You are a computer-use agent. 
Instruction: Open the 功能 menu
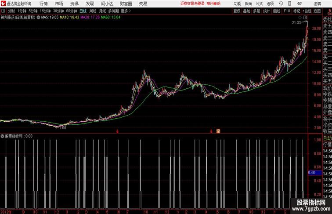pyautogui.click(x=237, y=4)
